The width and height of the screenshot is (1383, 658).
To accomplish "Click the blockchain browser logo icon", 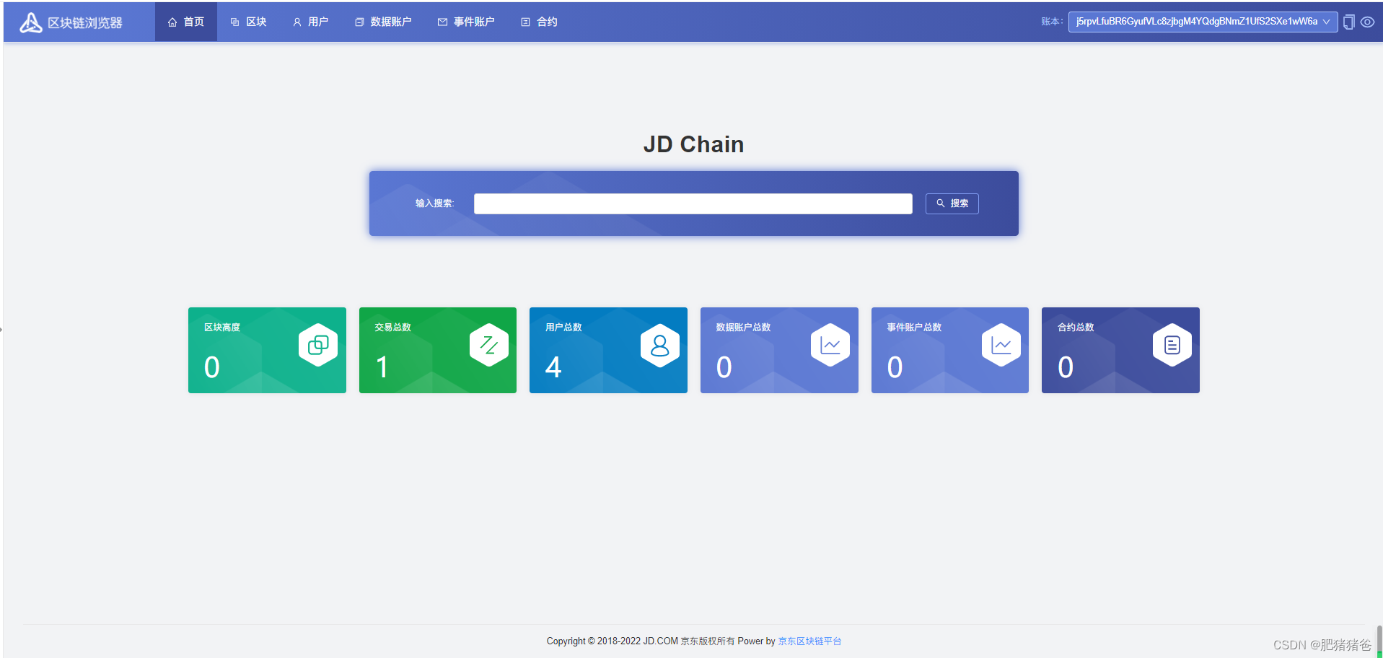I will coord(30,22).
